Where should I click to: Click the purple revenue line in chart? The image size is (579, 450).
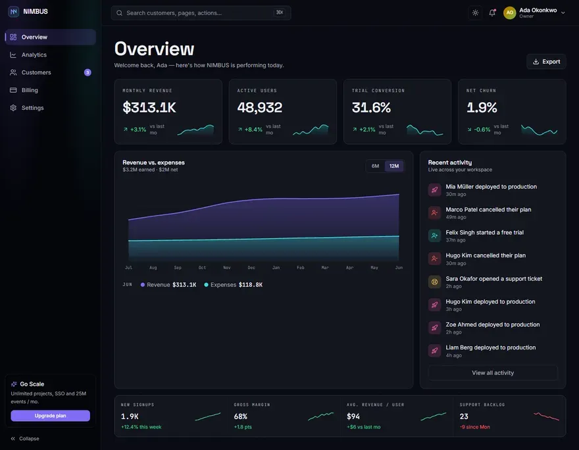tap(264, 199)
